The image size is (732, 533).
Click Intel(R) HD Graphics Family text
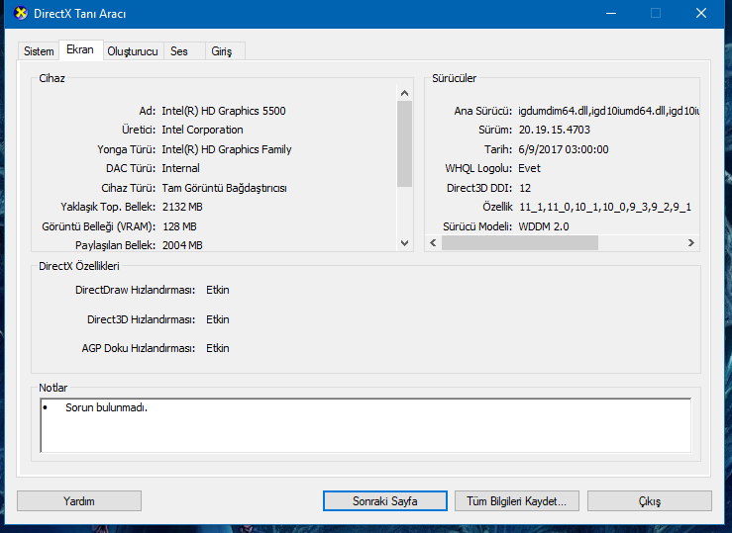click(227, 149)
